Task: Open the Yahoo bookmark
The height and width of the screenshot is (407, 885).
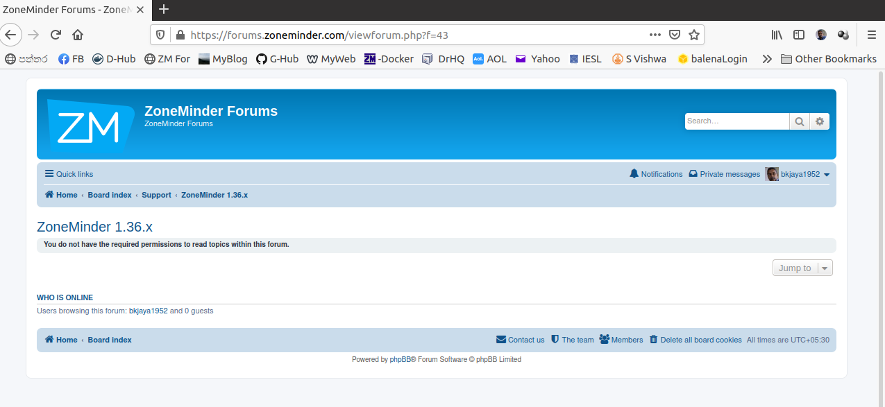Action: pos(537,59)
